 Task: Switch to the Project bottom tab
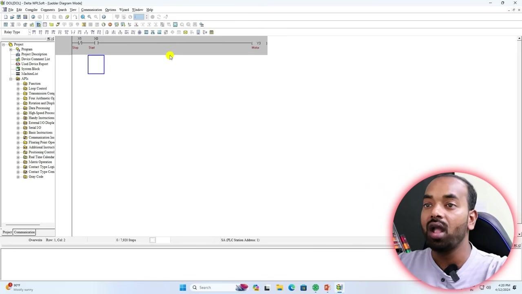pos(7,232)
